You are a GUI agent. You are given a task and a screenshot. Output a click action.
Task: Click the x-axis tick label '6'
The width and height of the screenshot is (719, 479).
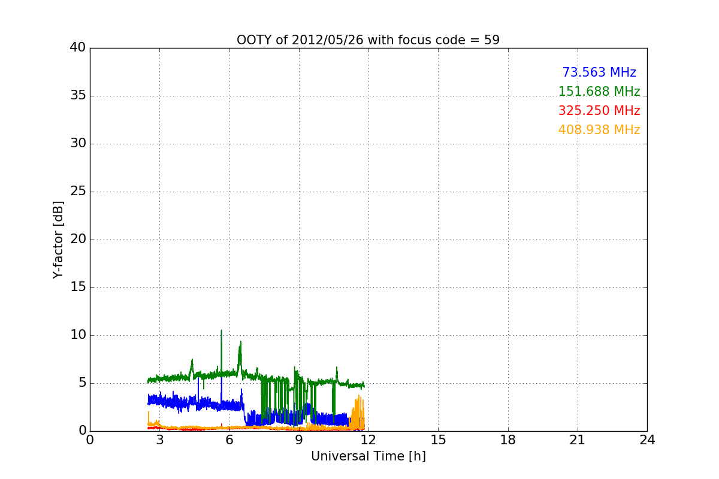(229, 440)
